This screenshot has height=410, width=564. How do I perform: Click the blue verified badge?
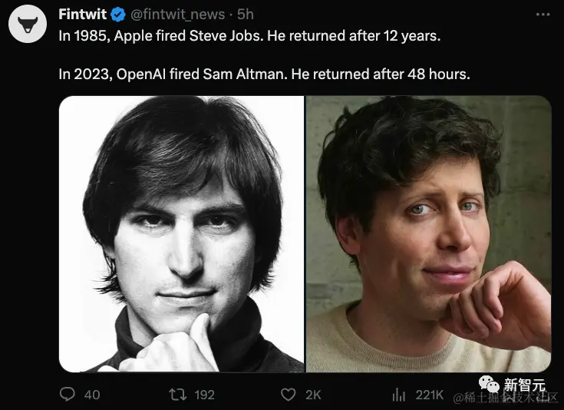(120, 15)
